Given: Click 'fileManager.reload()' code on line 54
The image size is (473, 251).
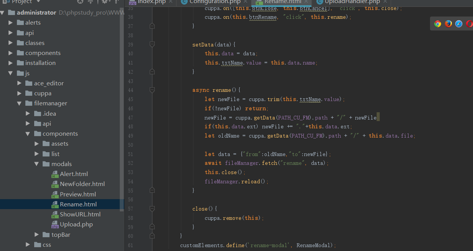Looking at the screenshot, I should click(x=235, y=181).
